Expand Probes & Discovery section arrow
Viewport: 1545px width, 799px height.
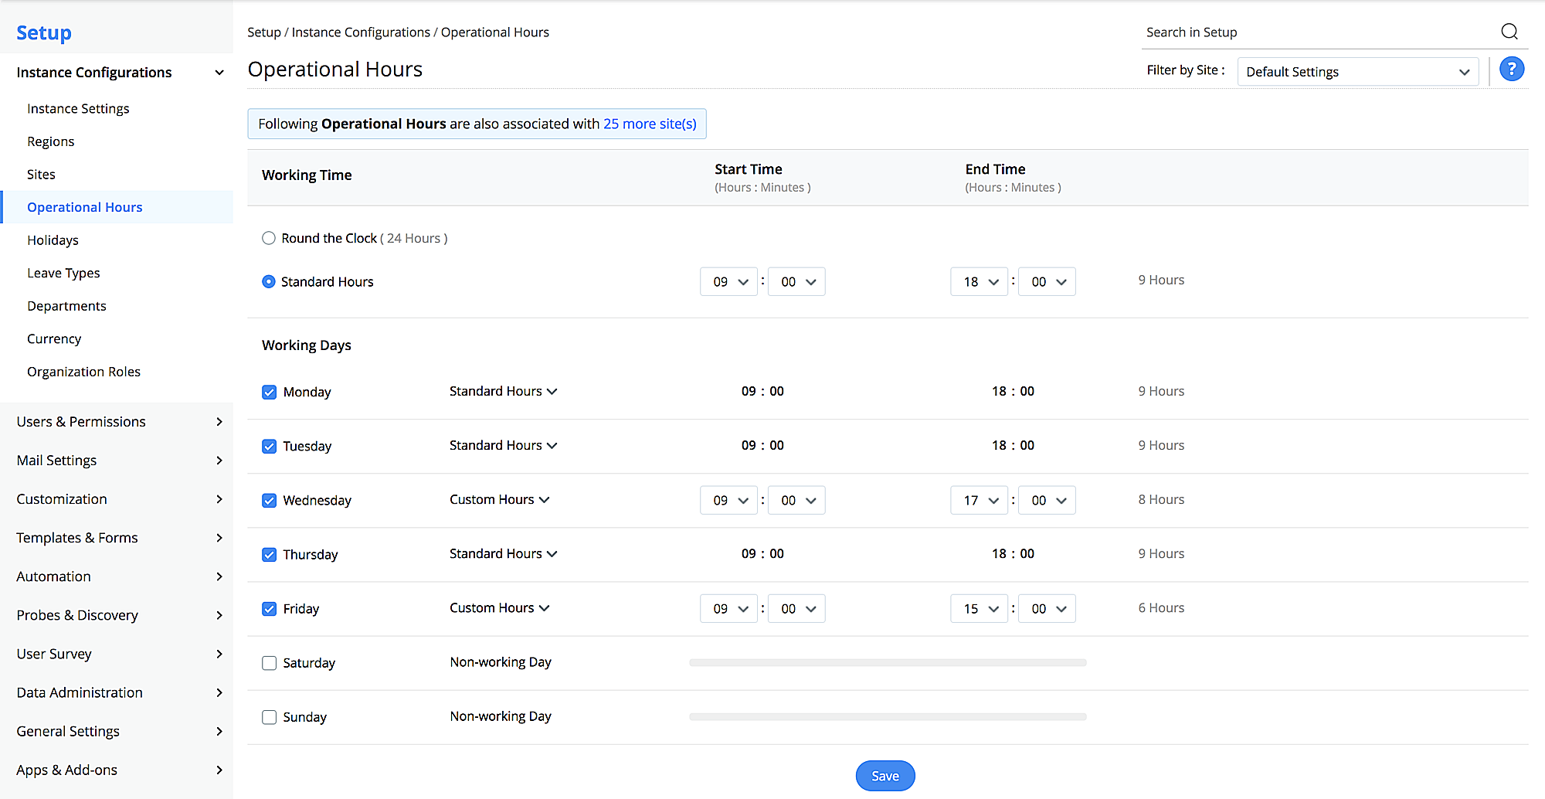click(219, 615)
